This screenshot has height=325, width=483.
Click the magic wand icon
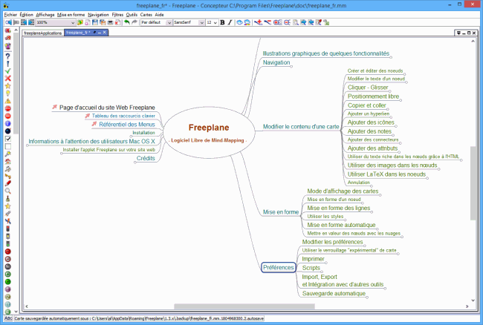(8, 154)
